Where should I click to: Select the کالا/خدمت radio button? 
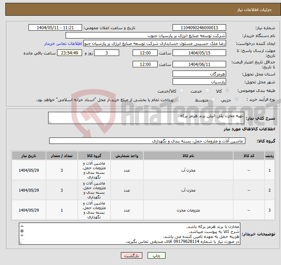pyautogui.click(x=182, y=90)
